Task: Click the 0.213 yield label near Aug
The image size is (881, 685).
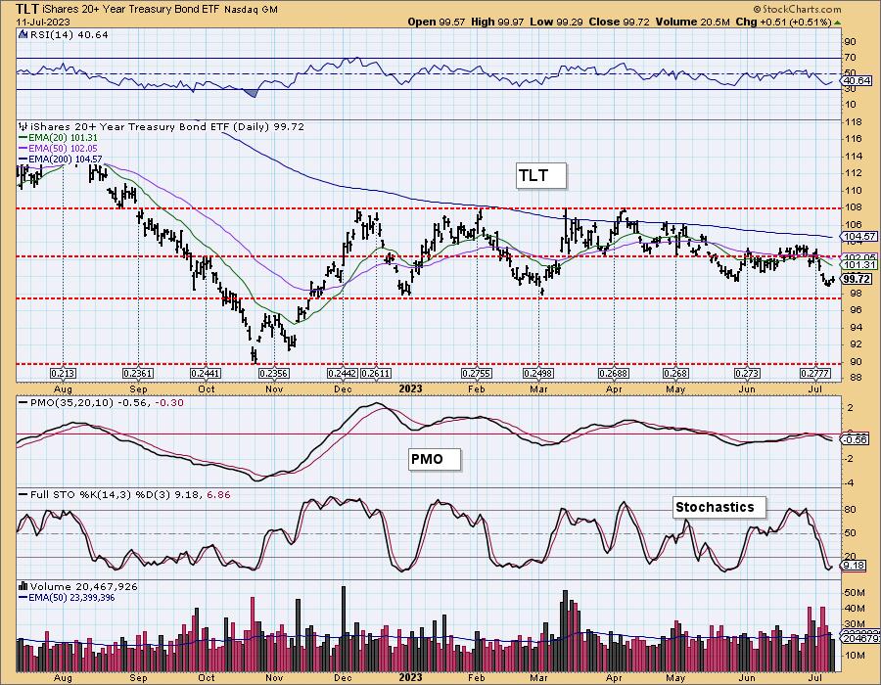Action: pos(63,374)
